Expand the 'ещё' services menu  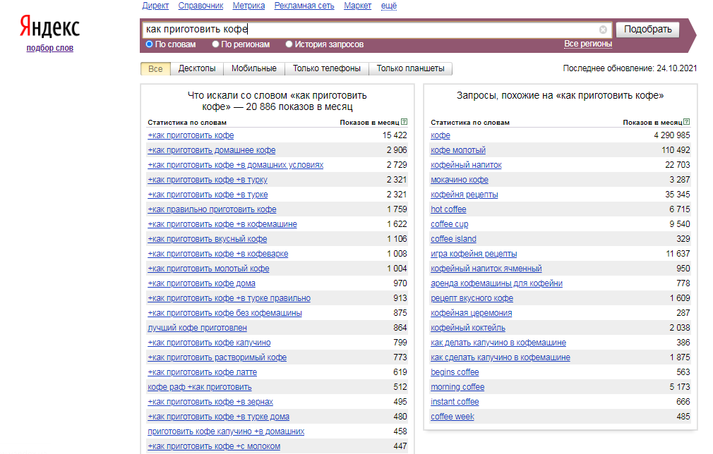389,6
